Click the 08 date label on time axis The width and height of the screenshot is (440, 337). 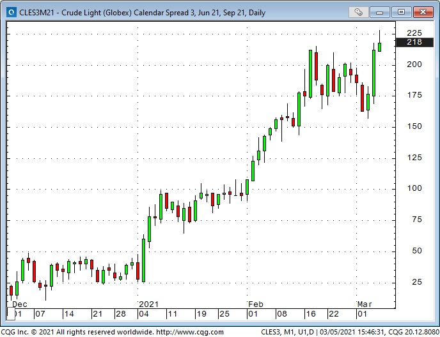pos(282,314)
